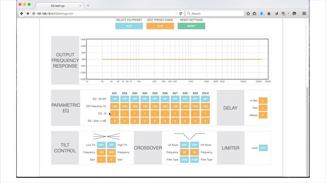Open the LP Xover Filter Type selector
This screenshot has width=326, height=183.
(x=184, y=160)
